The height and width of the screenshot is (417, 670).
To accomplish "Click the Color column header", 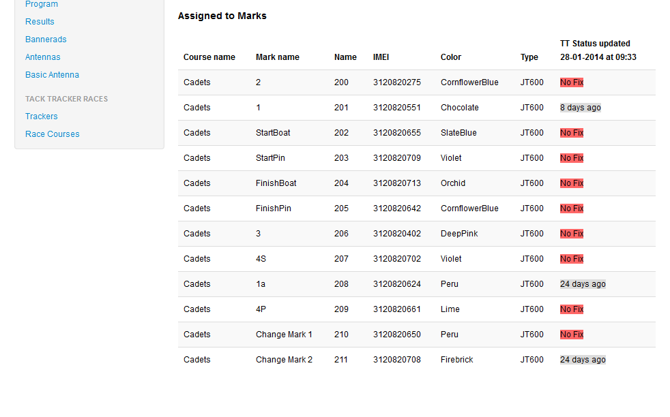I will click(x=450, y=57).
